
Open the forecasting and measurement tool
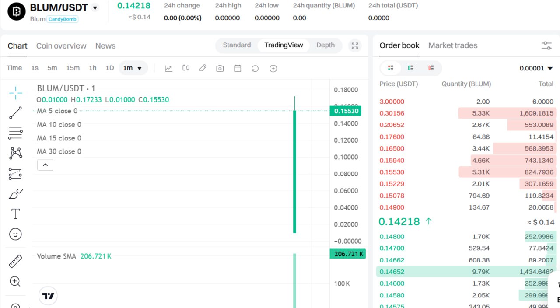coord(15,174)
